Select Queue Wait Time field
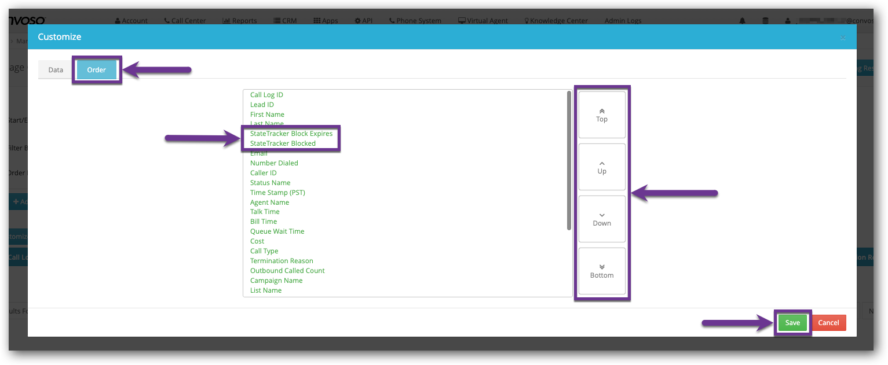 [277, 231]
